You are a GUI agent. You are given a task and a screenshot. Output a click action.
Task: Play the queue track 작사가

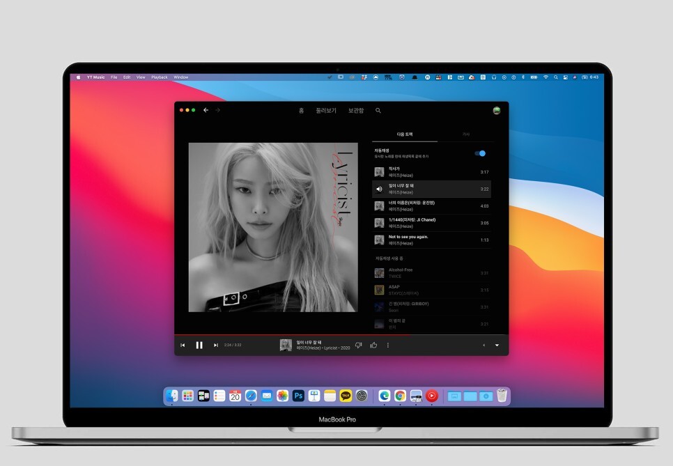(x=431, y=172)
